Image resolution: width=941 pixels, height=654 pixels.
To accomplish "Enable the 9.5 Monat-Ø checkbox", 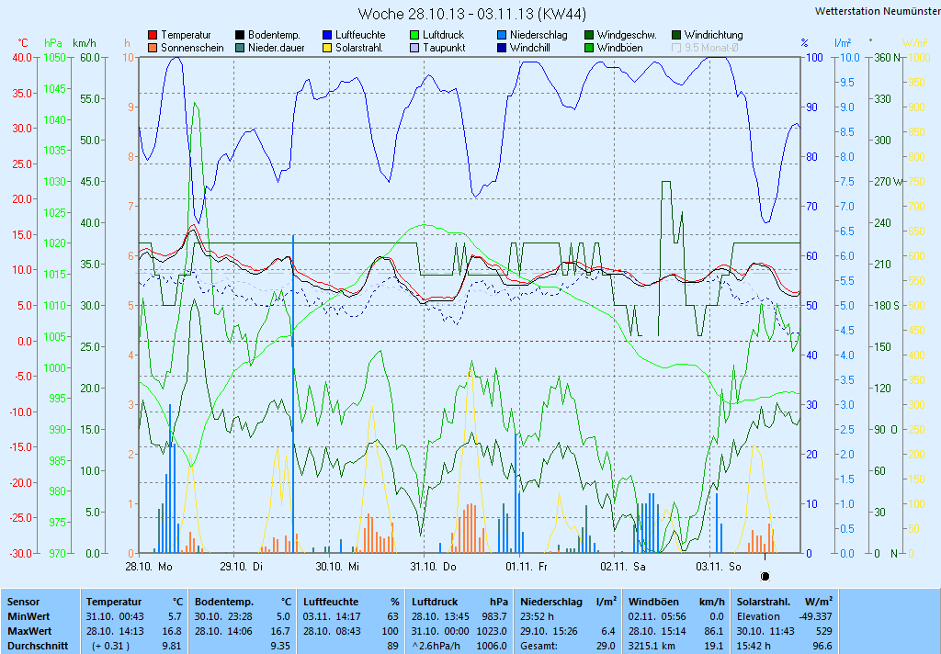I will pos(677,48).
